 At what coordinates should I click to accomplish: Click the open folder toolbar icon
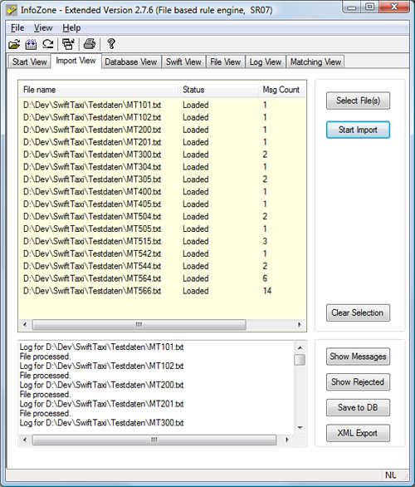tap(14, 44)
